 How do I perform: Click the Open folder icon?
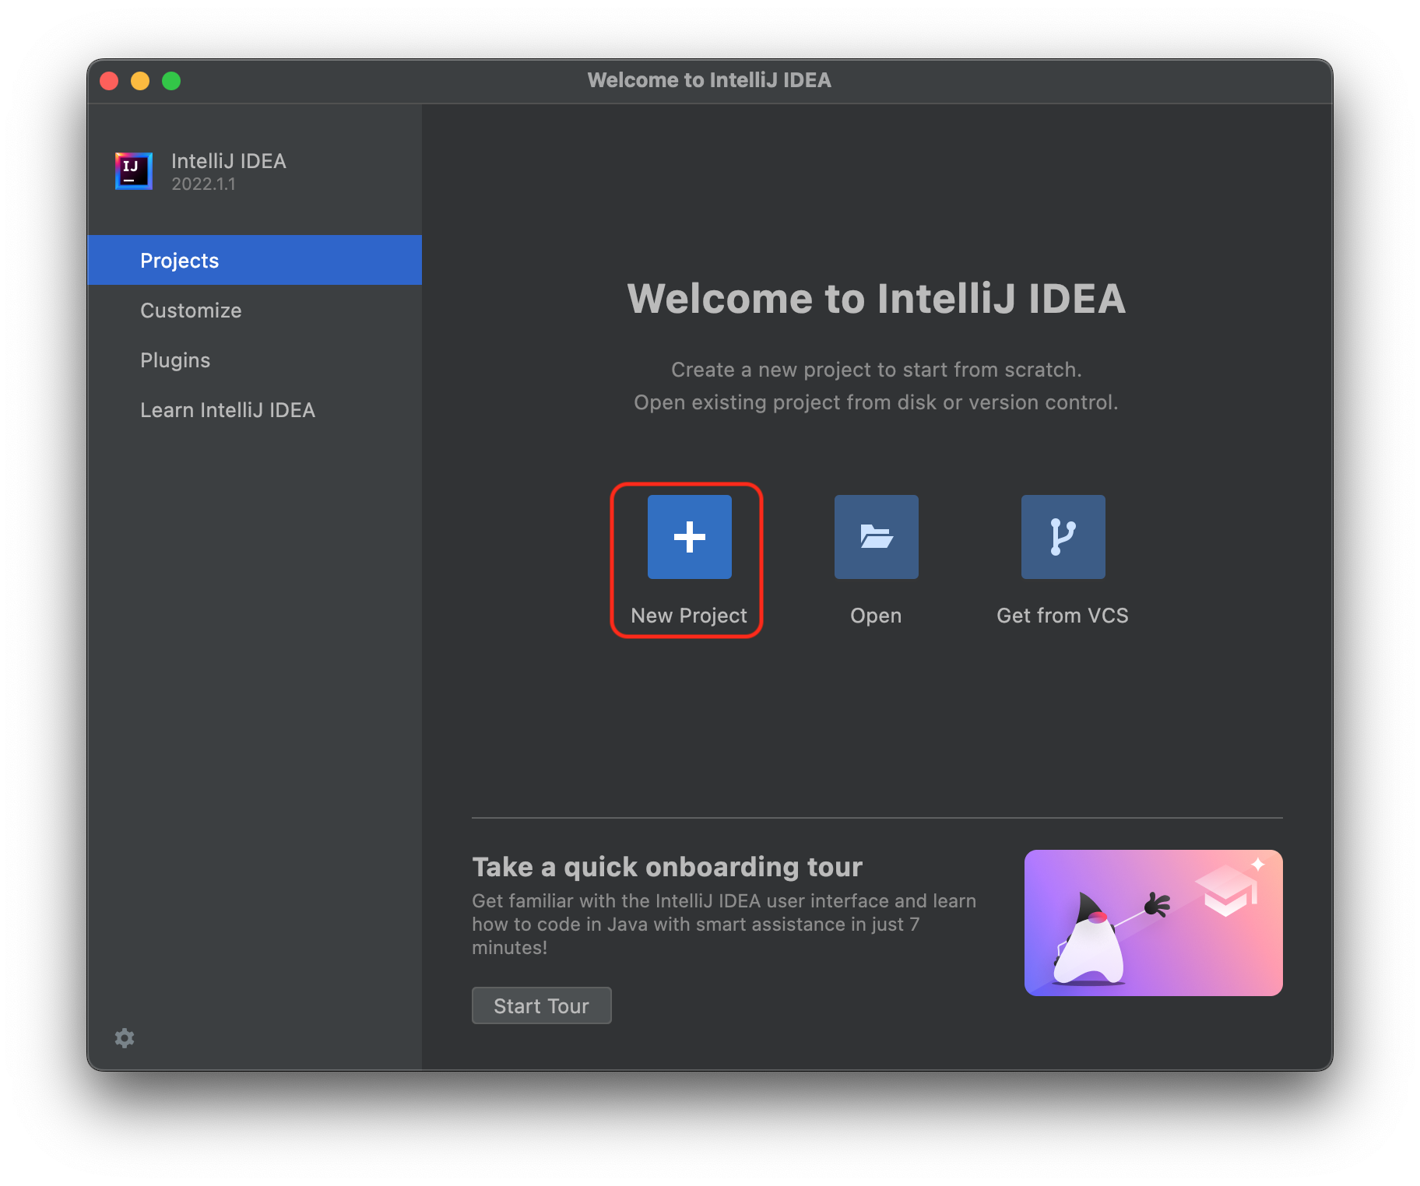tap(876, 536)
